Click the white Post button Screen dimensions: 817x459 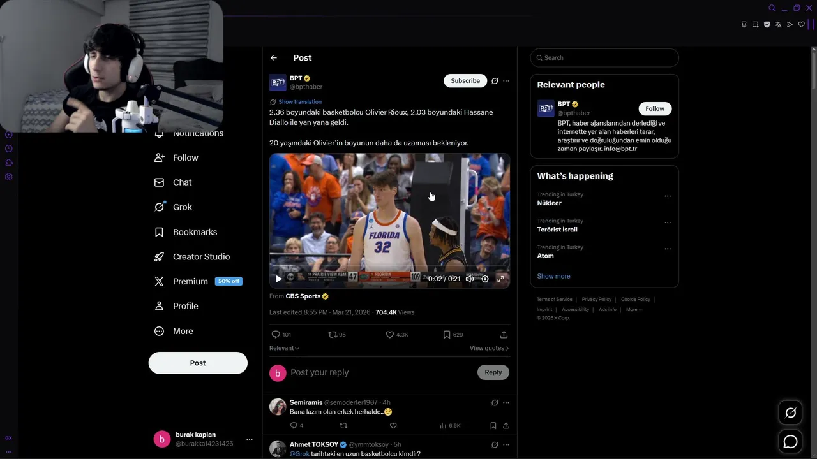click(198, 363)
